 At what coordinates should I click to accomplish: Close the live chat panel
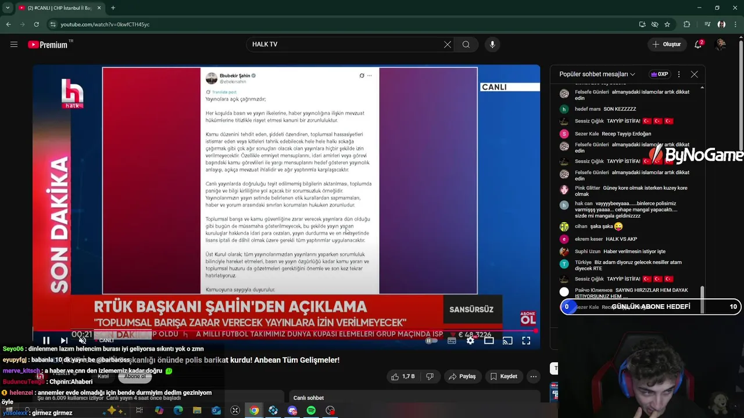[694, 74]
